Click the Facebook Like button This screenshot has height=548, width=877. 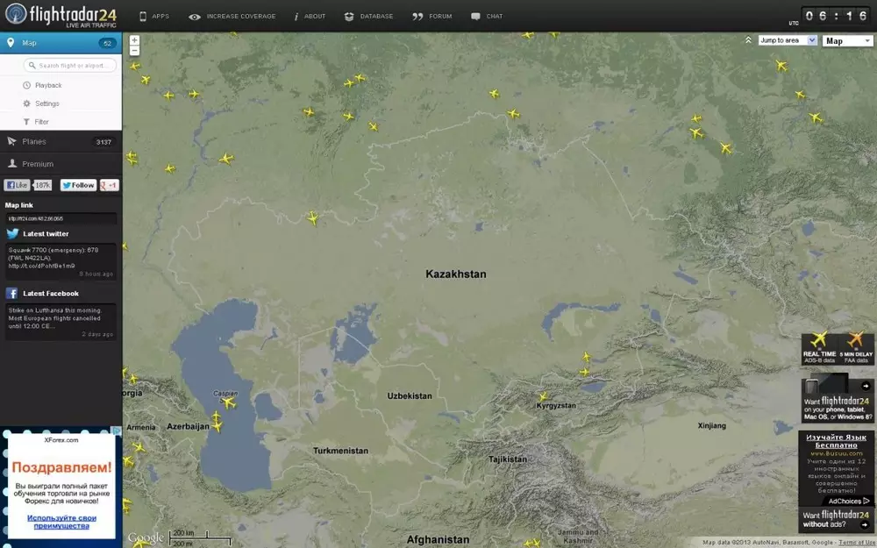18,185
